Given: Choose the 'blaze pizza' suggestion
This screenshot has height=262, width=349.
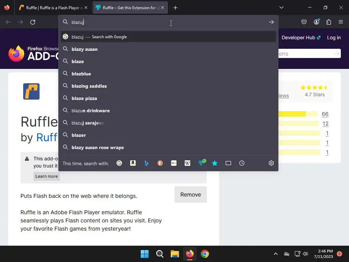Looking at the screenshot, I should [168, 98].
